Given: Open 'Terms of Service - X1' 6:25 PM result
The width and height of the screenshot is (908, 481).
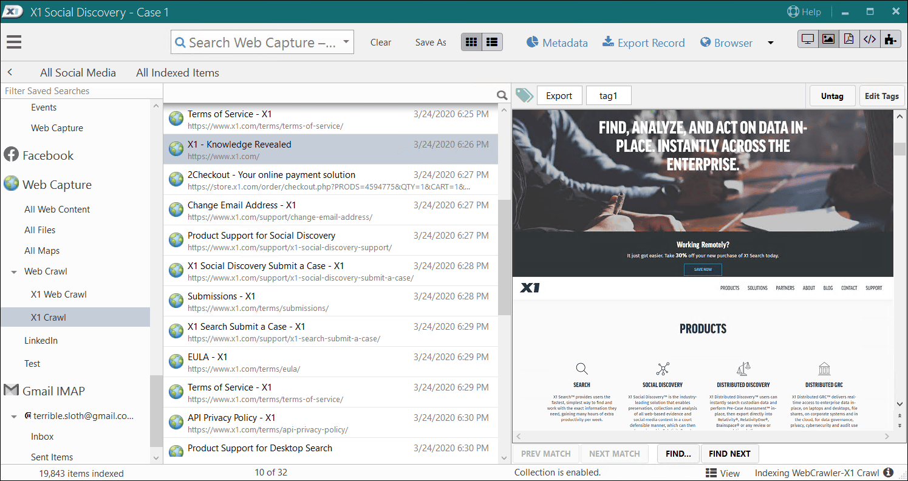Looking at the screenshot, I should 330,119.
